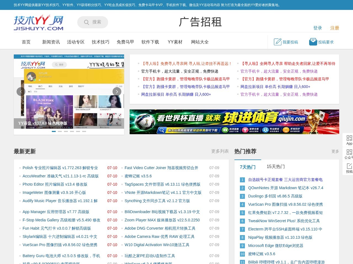Select the second carousel indicator dot
353x264 pixels.
60,131
